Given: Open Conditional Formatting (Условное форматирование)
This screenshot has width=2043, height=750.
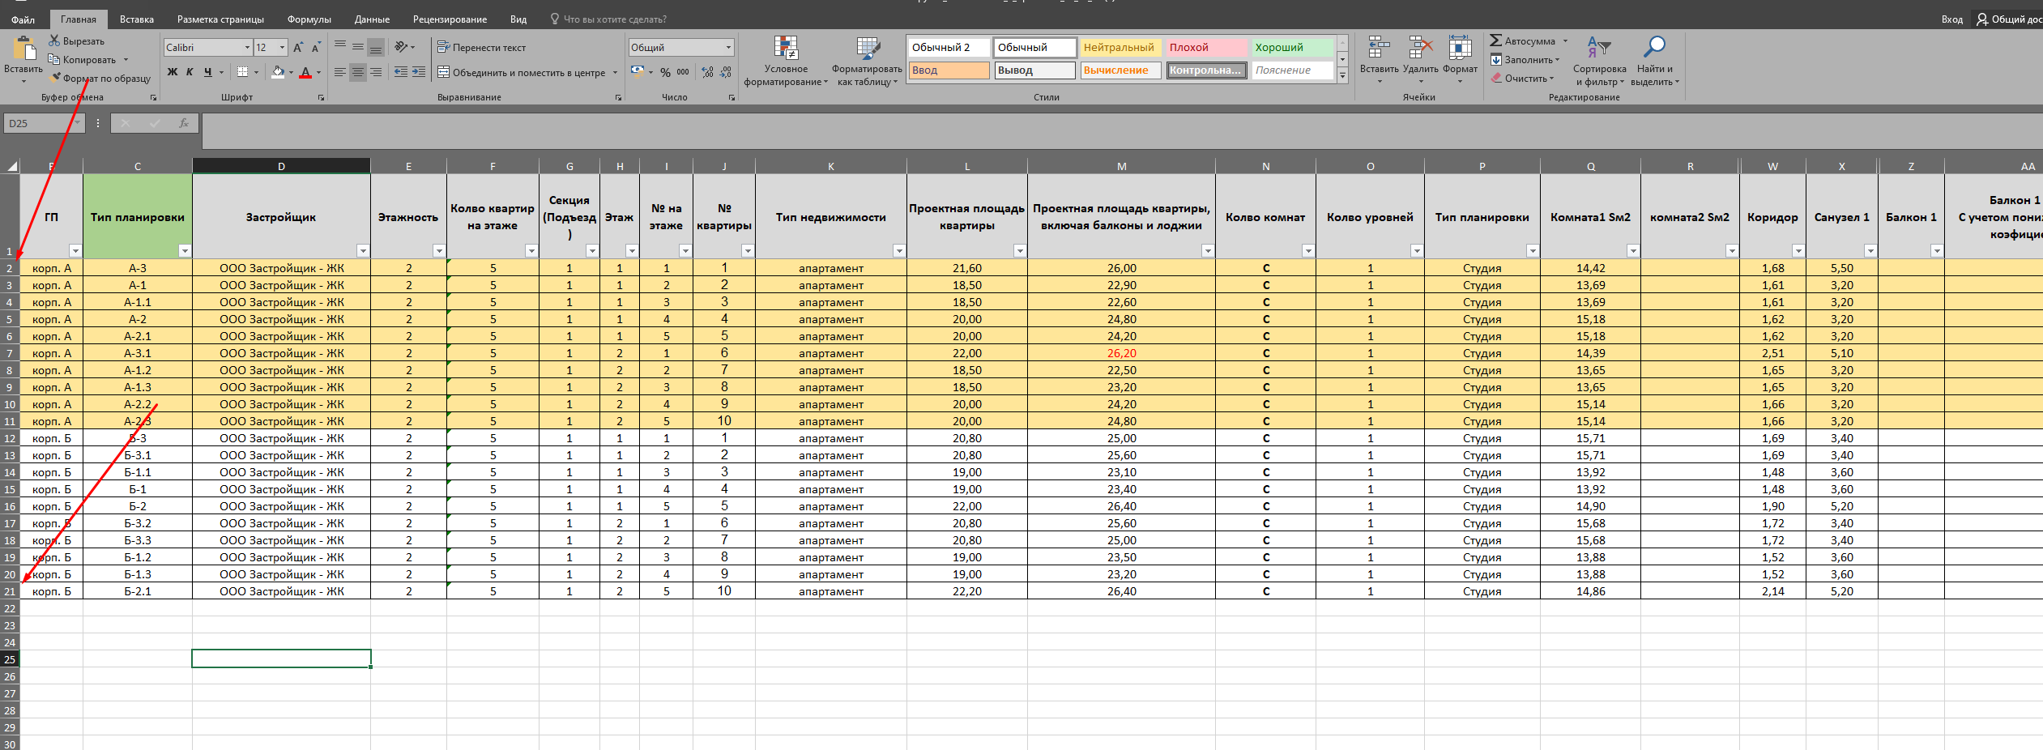Looking at the screenshot, I should (786, 61).
